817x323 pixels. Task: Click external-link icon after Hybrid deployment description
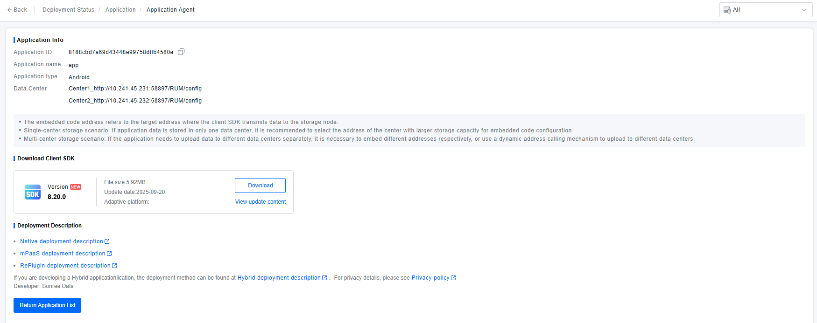[x=324, y=278]
